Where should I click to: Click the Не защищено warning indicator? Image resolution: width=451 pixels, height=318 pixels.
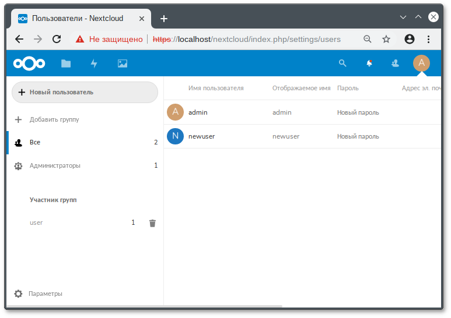click(109, 39)
